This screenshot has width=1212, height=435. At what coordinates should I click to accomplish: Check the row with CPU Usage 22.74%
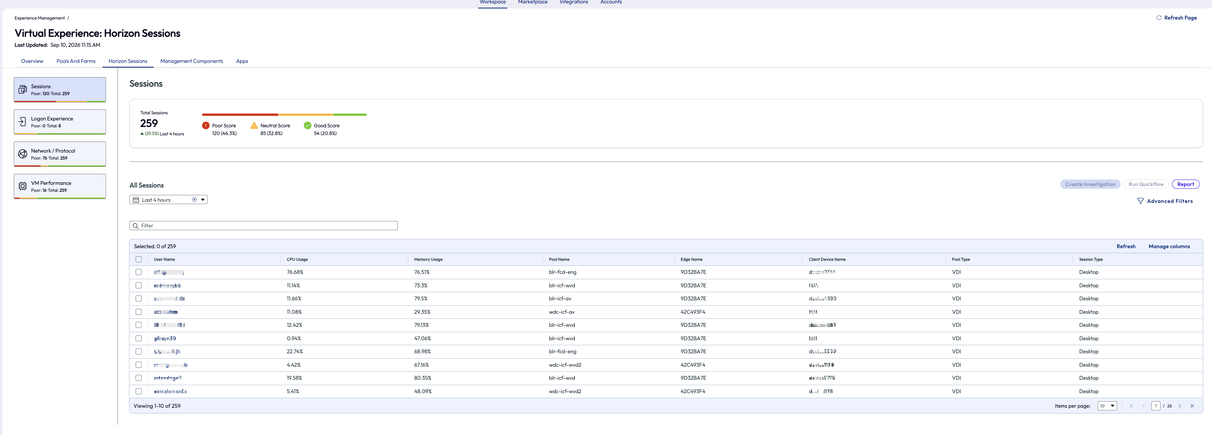click(x=138, y=351)
